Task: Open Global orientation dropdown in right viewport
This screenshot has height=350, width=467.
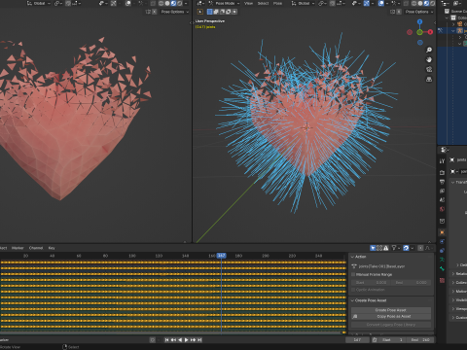Action: point(303,3)
